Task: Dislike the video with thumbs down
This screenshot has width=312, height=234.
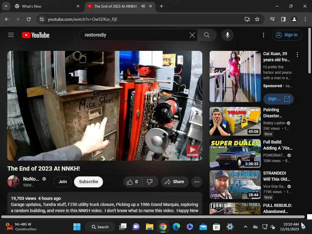Action: (149, 182)
